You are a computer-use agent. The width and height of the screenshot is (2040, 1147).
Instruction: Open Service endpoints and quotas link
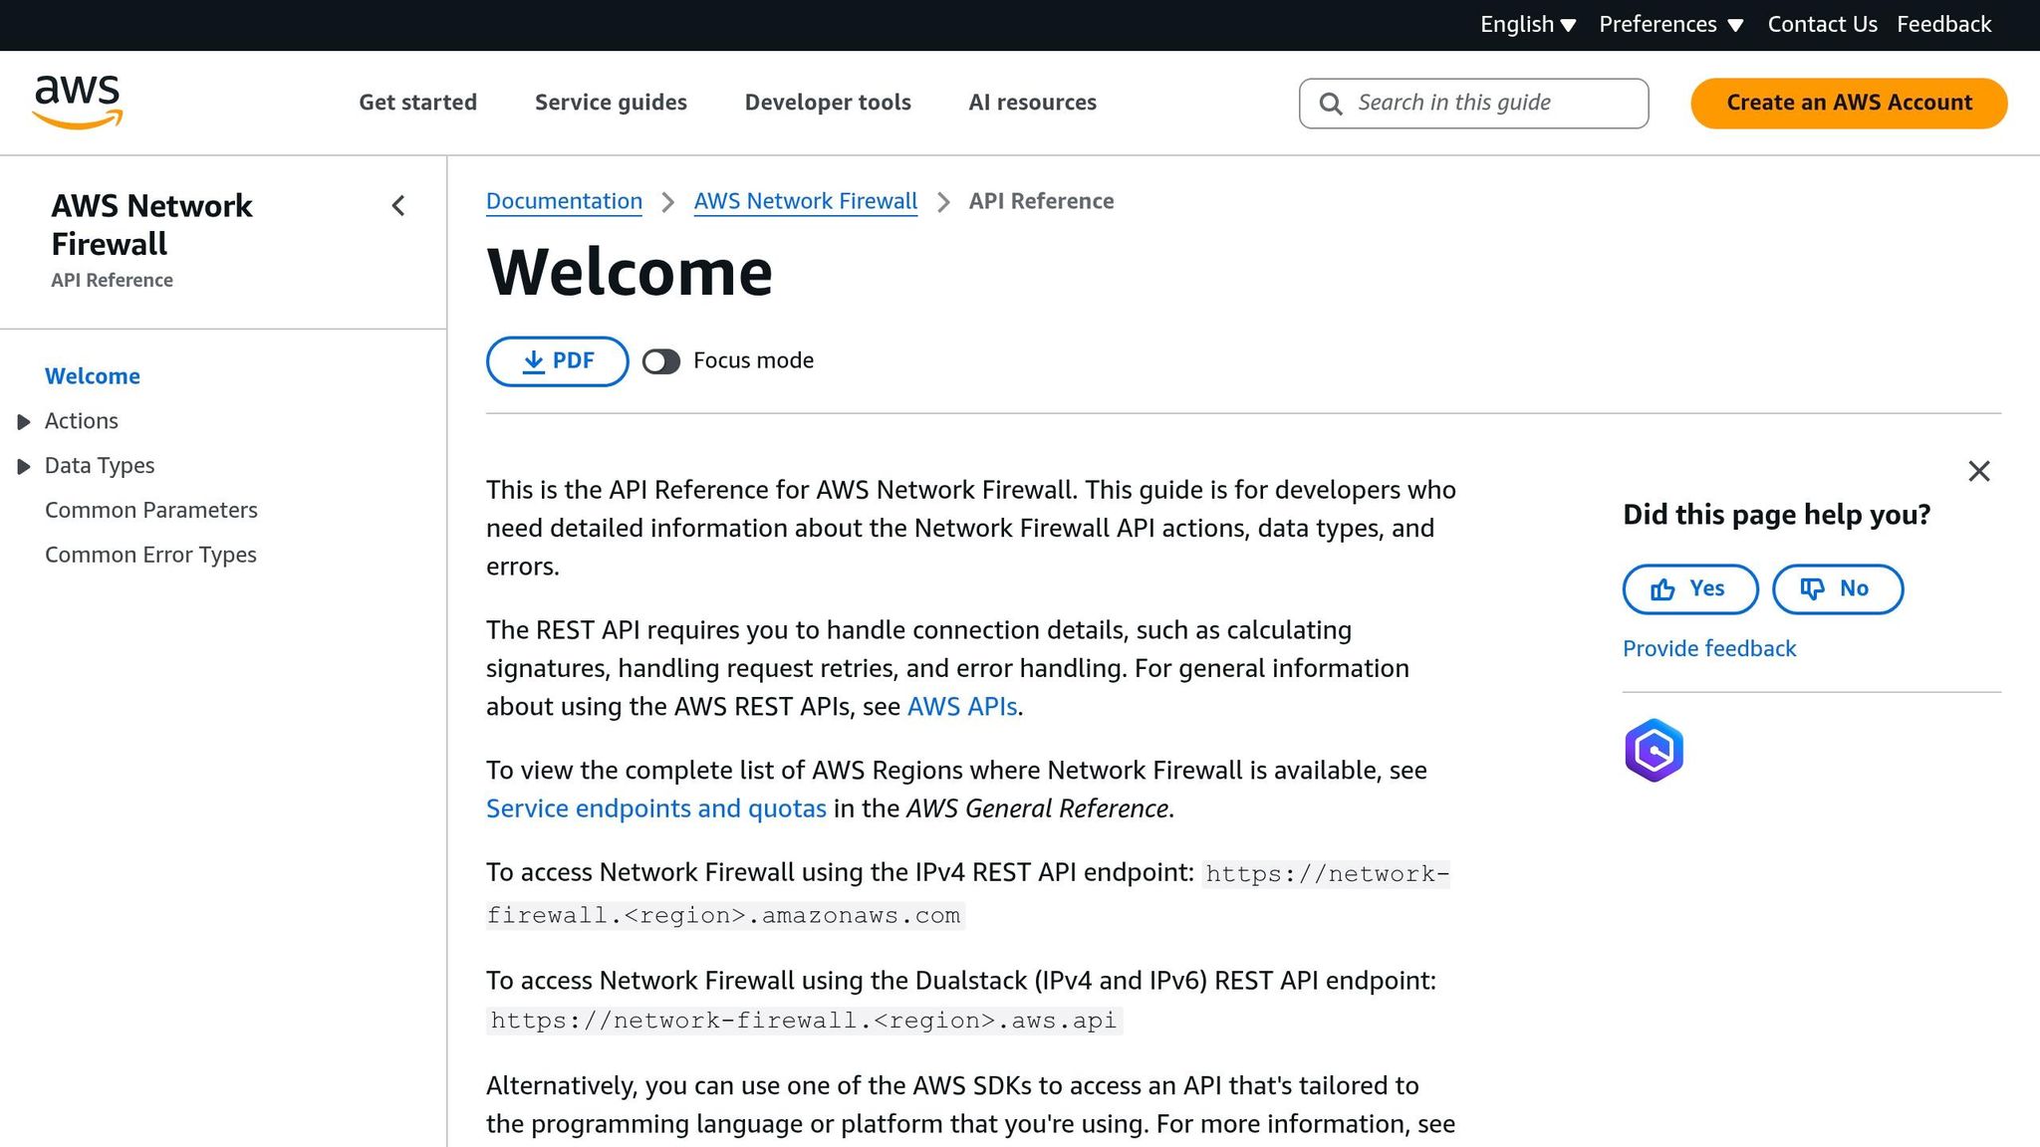point(655,808)
